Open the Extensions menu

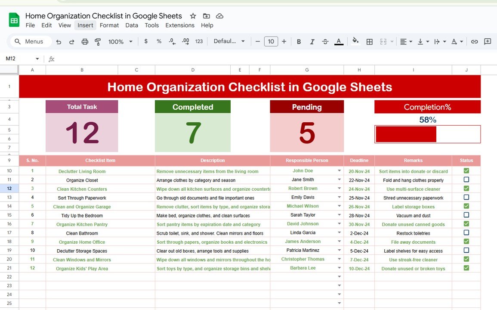coord(180,25)
